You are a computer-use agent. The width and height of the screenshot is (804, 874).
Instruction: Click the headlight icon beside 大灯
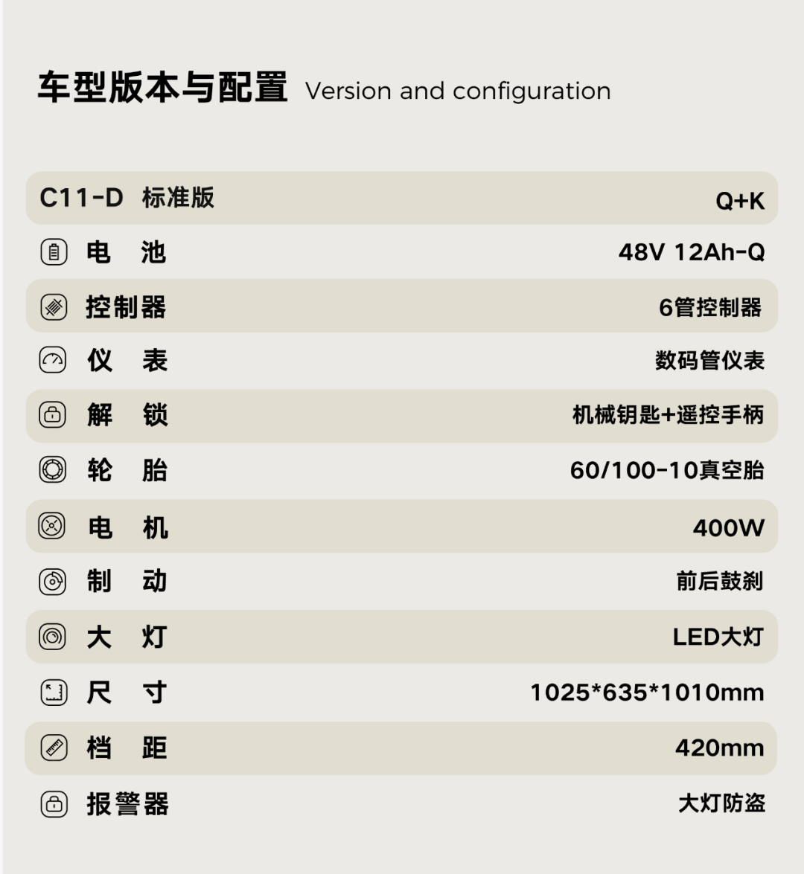(53, 637)
